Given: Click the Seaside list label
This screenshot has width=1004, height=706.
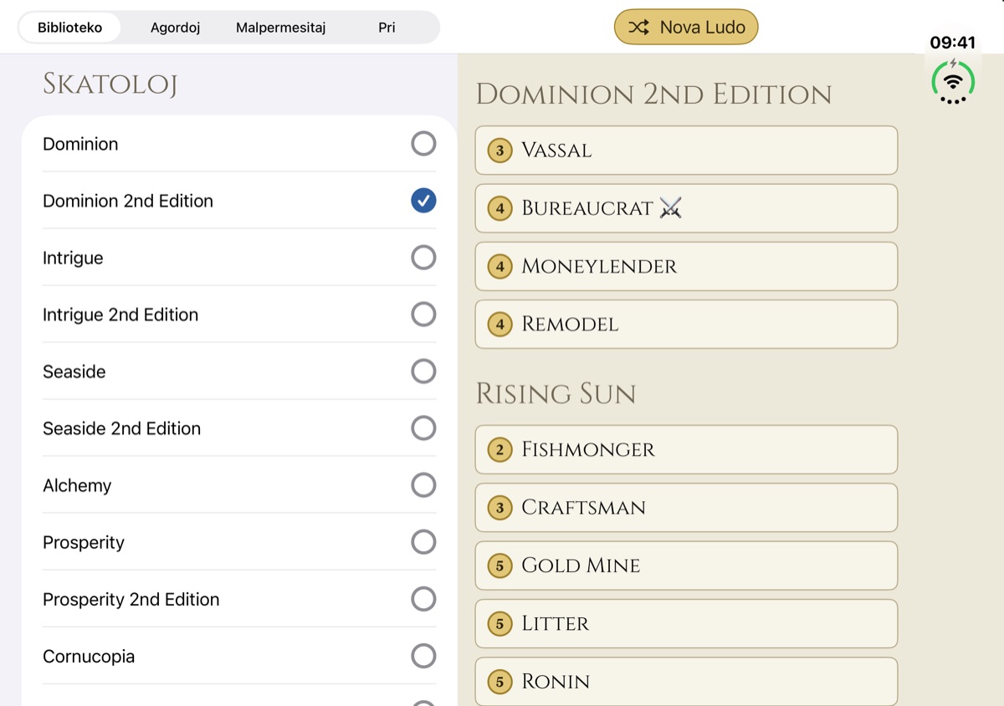Looking at the screenshot, I should coord(74,371).
